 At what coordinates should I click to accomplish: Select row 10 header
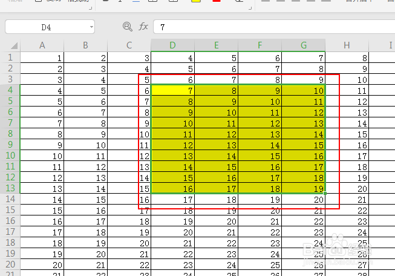(10, 156)
